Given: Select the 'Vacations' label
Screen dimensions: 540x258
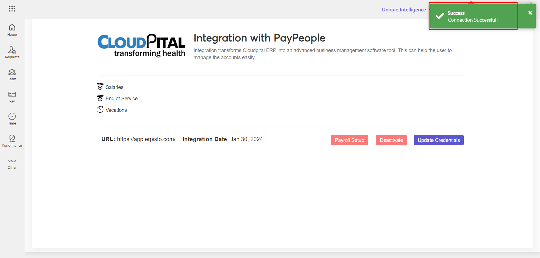Looking at the screenshot, I should click(x=116, y=110).
